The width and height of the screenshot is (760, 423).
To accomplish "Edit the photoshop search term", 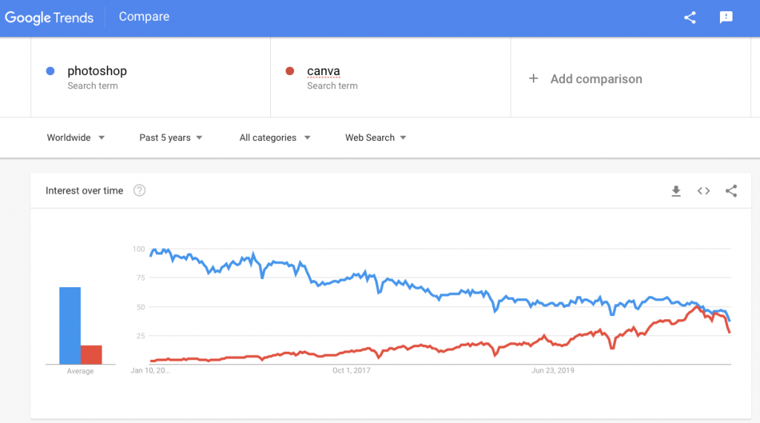I will pos(97,70).
